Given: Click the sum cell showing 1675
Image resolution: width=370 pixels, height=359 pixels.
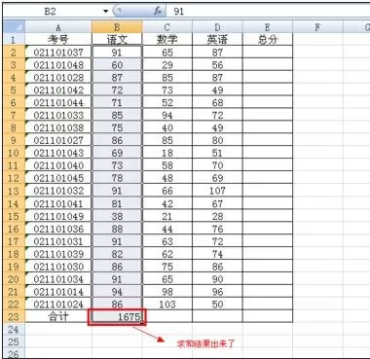Looking at the screenshot, I should pyautogui.click(x=117, y=316).
